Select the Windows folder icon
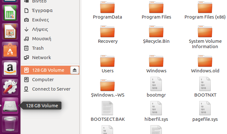The image size is (227, 134). [156, 61]
